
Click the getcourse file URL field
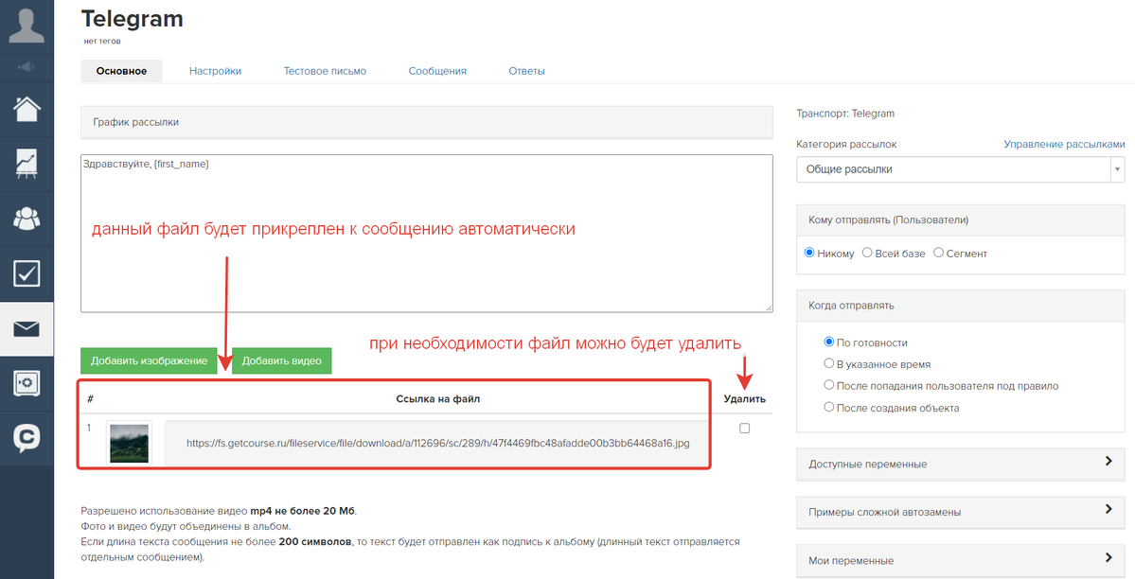pyautogui.click(x=438, y=443)
